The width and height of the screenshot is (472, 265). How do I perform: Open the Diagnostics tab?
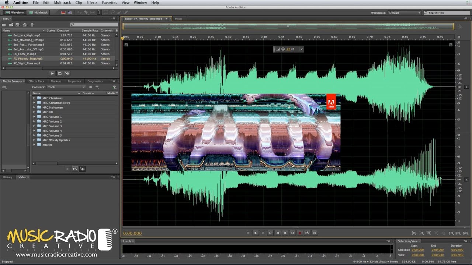click(95, 81)
